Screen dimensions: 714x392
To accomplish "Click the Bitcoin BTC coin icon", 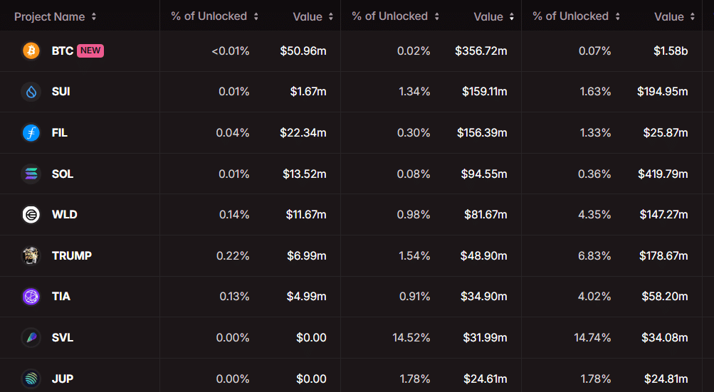I will point(31,51).
